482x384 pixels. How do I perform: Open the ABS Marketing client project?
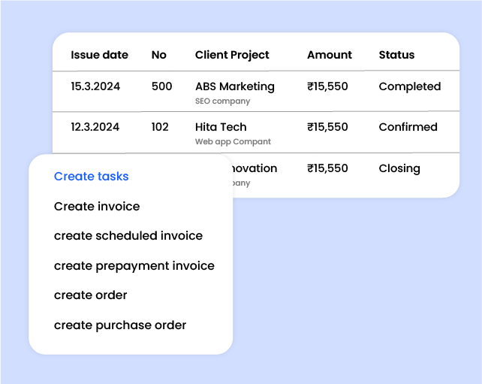[234, 86]
